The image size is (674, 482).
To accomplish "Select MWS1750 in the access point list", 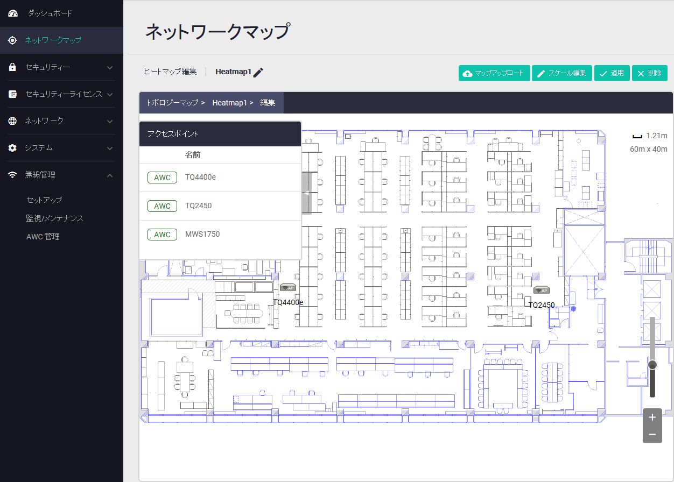I will (202, 234).
